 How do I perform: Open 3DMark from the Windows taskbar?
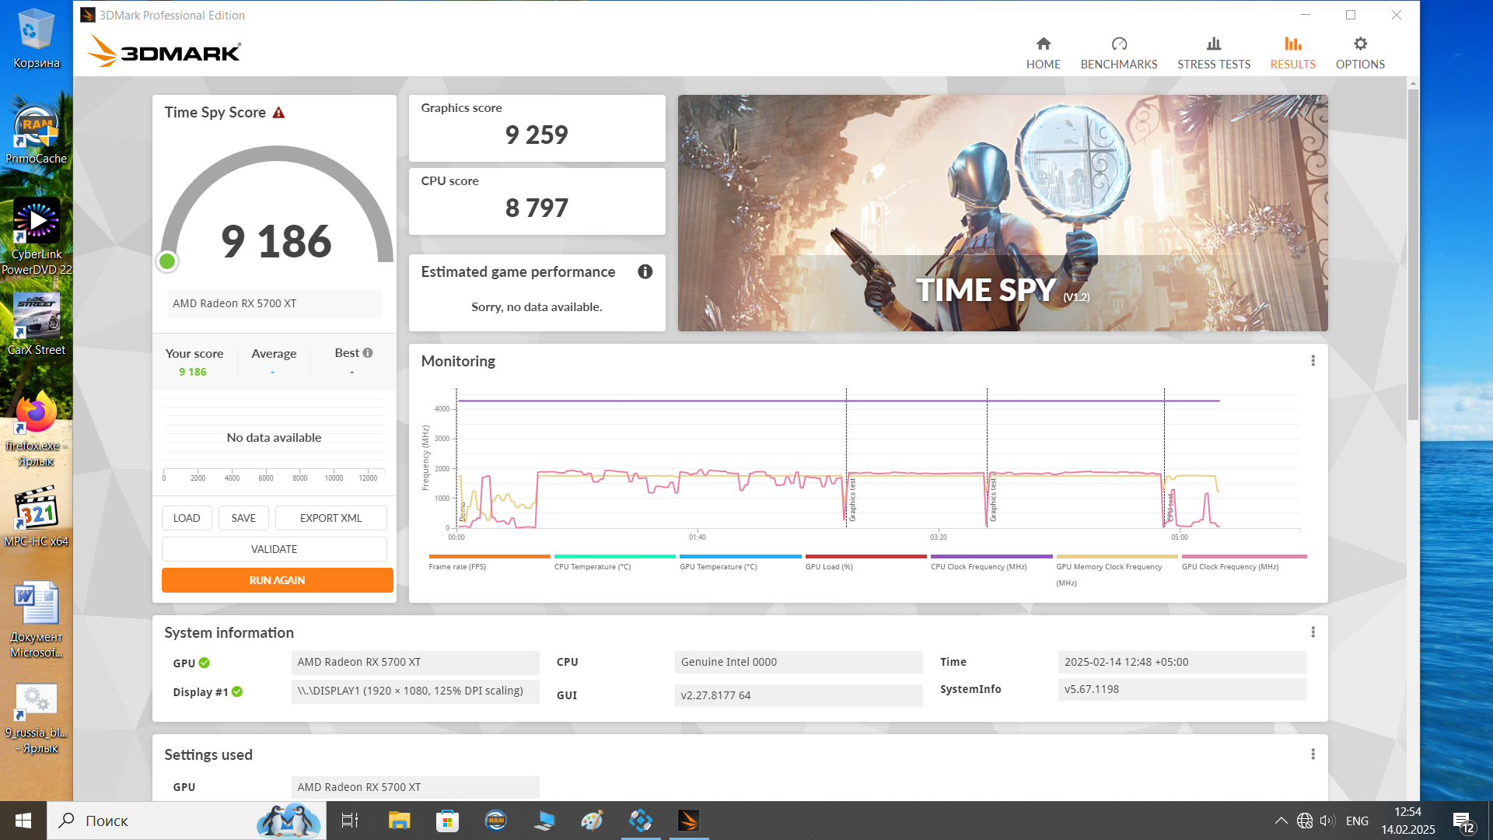(688, 821)
